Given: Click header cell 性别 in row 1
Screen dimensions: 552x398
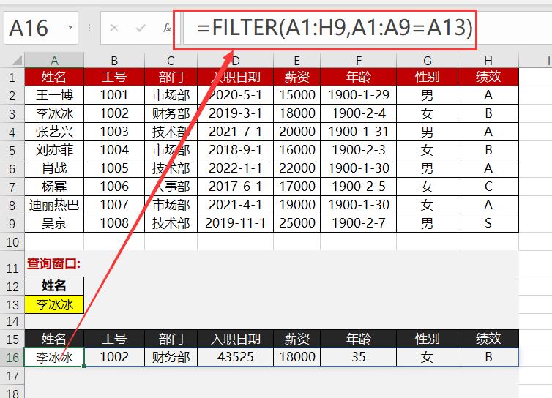Looking at the screenshot, I should (427, 77).
